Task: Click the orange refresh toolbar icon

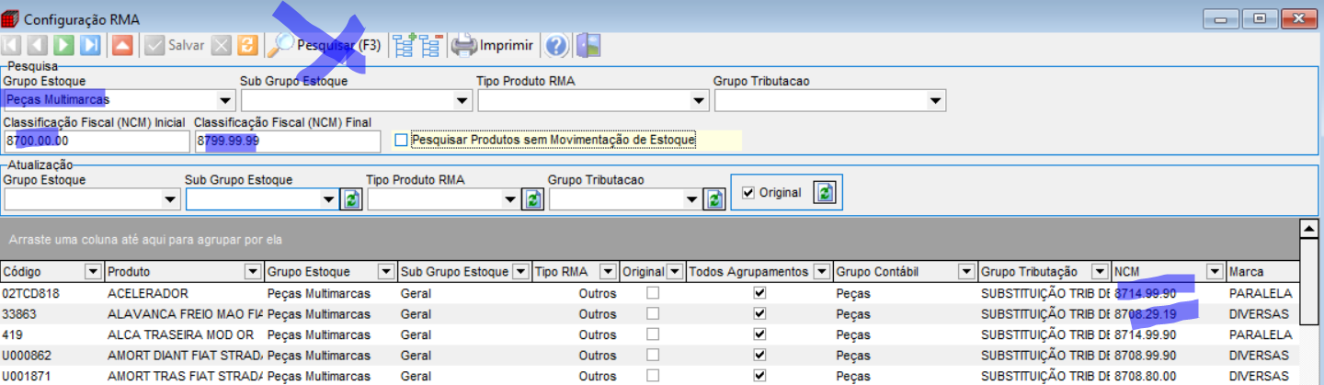Action: point(247,45)
